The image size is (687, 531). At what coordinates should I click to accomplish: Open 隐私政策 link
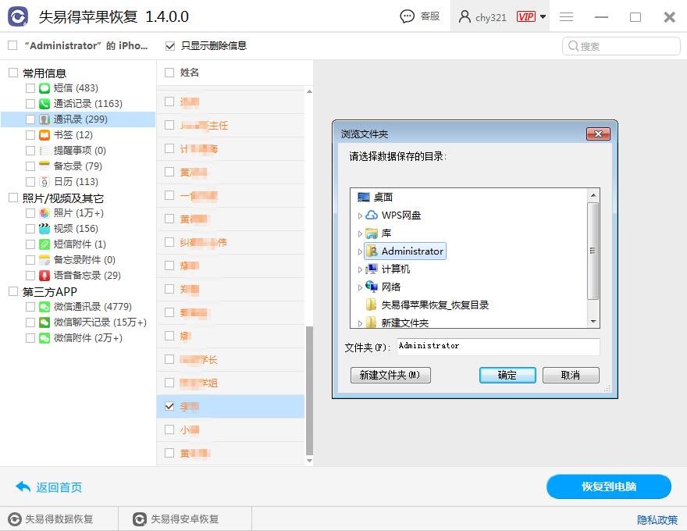657,520
